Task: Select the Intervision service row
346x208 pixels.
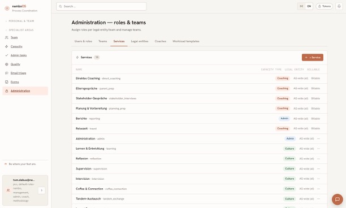Action: (200, 179)
